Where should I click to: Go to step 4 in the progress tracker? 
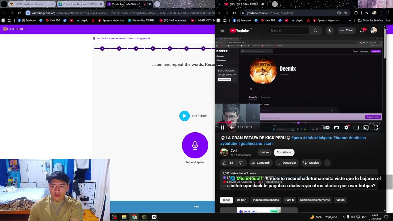point(153,48)
